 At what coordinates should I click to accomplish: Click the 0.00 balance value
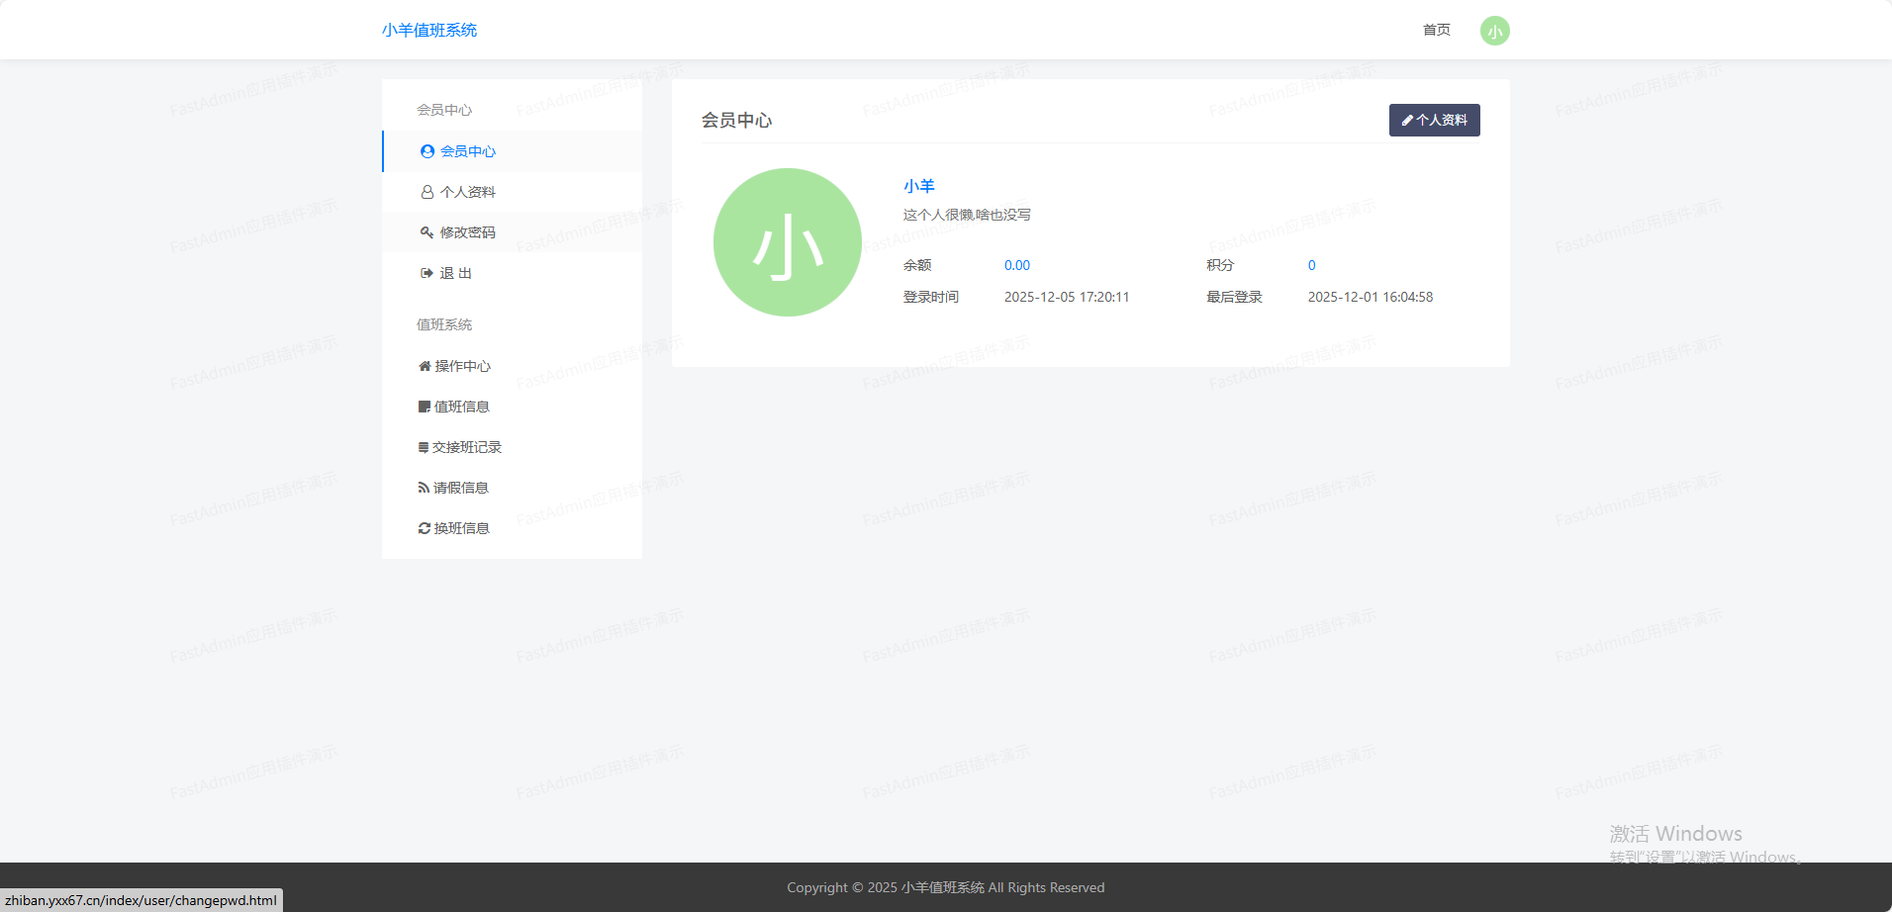pos(1016,265)
